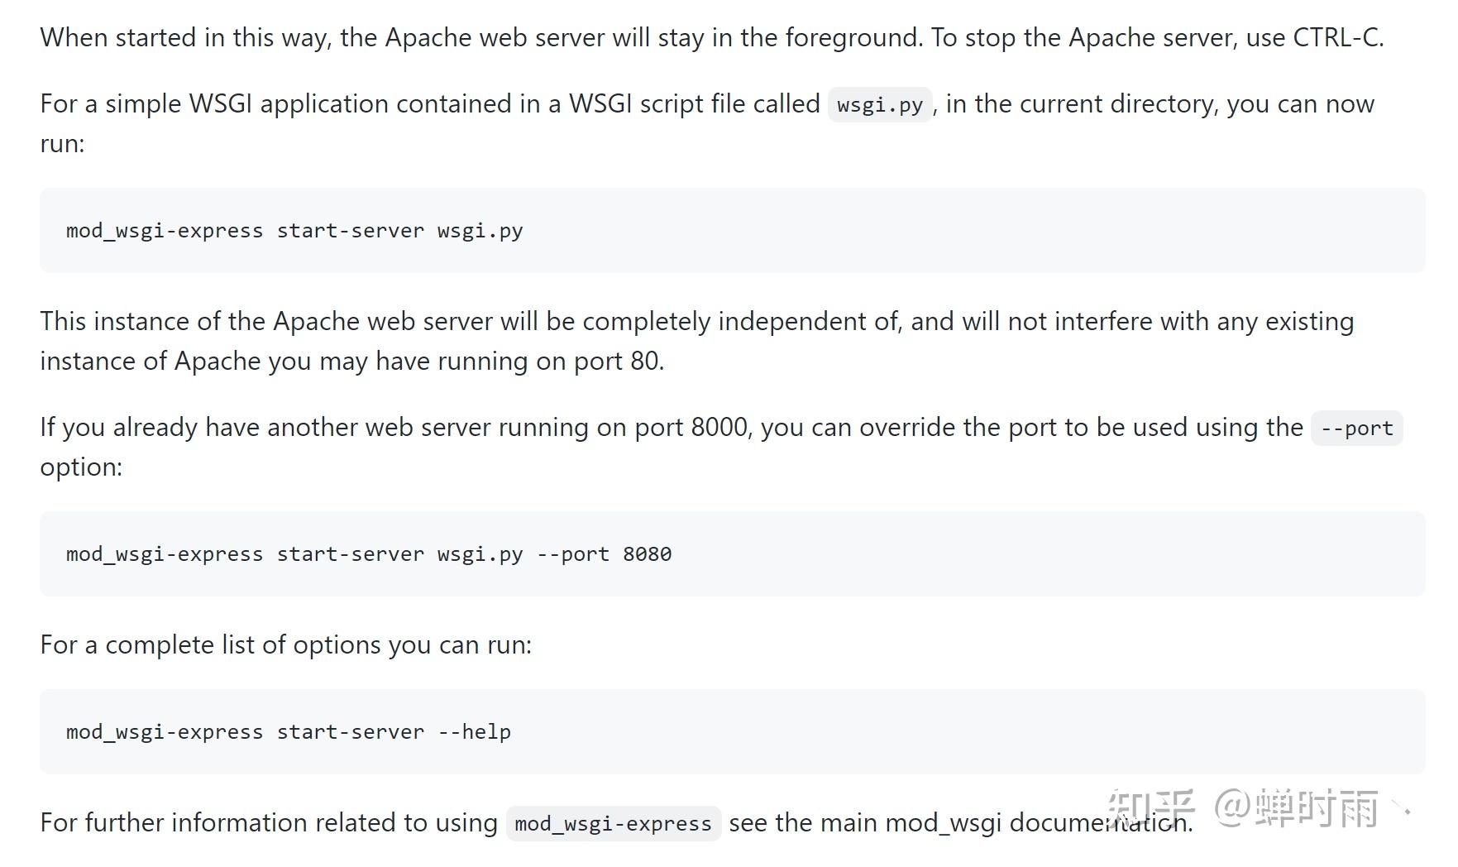
Task: Click the Zhihu watermark logo
Action: point(1150,809)
